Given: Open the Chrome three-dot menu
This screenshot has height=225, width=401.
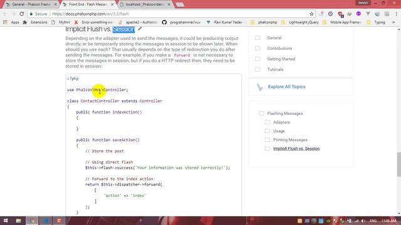Looking at the screenshot, I should tap(396, 14).
